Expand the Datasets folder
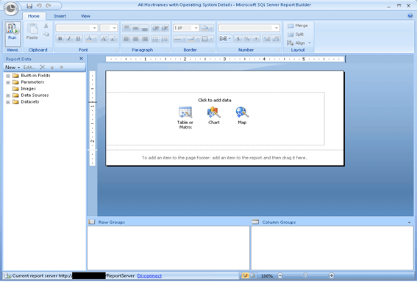The height and width of the screenshot is (282, 417). point(8,102)
